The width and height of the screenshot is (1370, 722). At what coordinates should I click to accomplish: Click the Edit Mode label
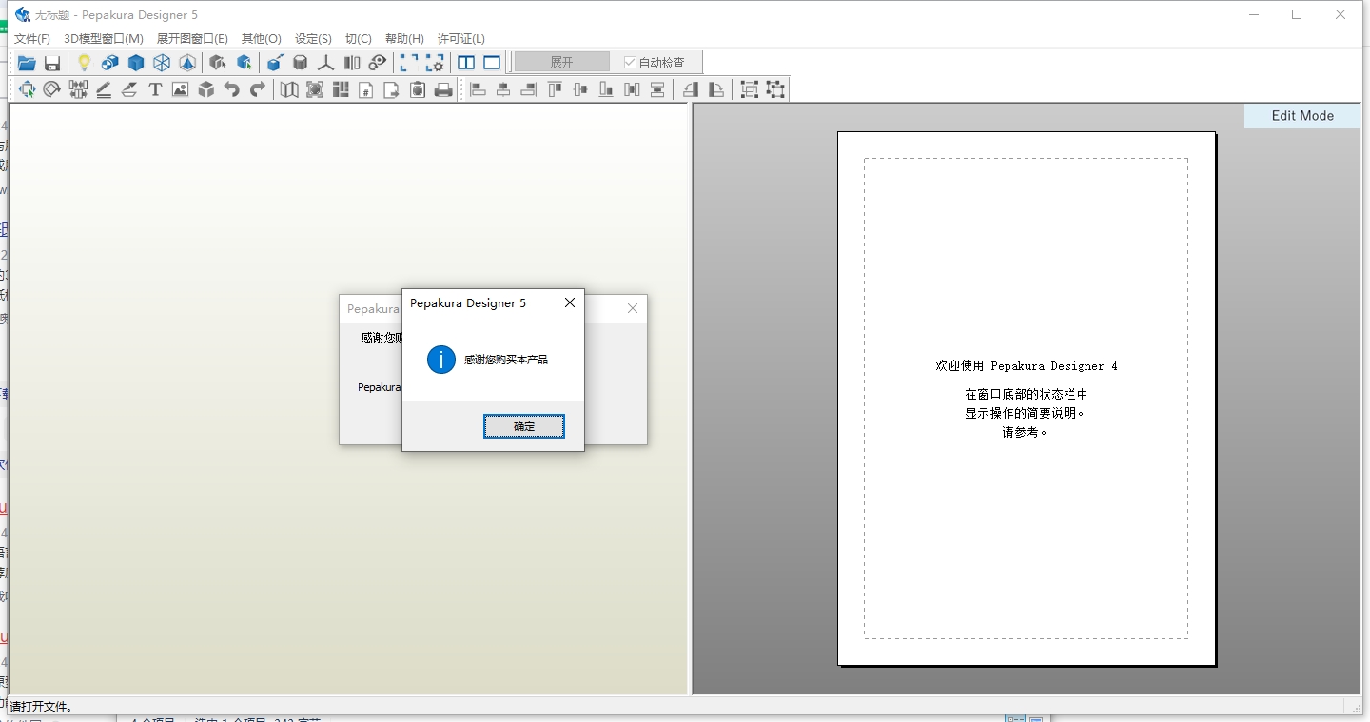pos(1301,116)
